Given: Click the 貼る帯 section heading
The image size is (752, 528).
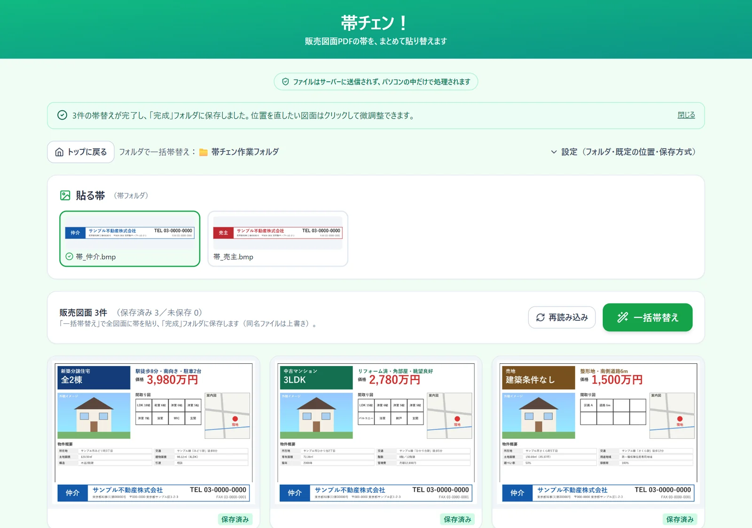Looking at the screenshot, I should tap(90, 195).
